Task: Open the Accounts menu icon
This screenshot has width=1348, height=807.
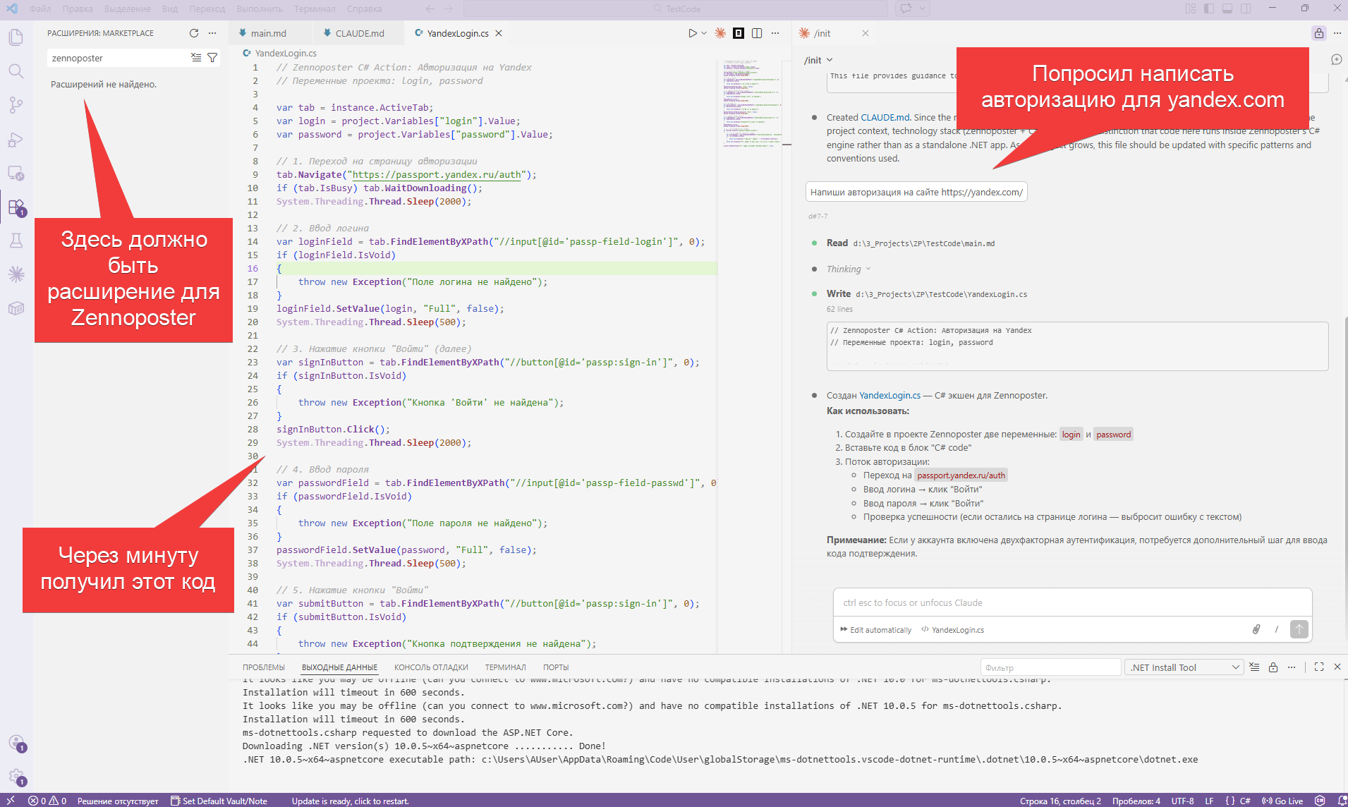Action: point(16,743)
